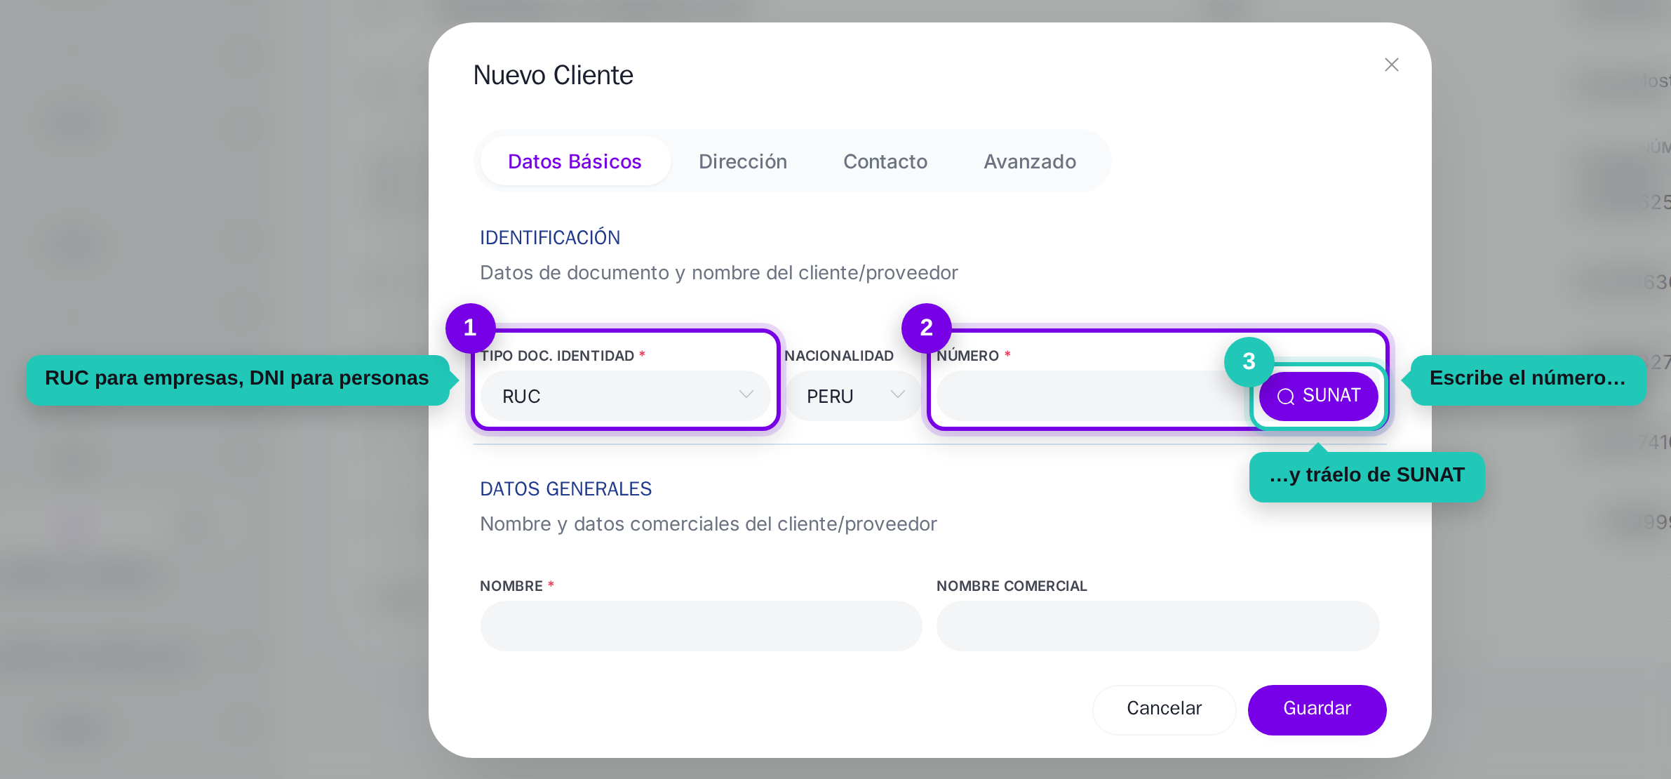1671x779 pixels.
Task: Click step 1 numbered badge
Action: coord(470,328)
